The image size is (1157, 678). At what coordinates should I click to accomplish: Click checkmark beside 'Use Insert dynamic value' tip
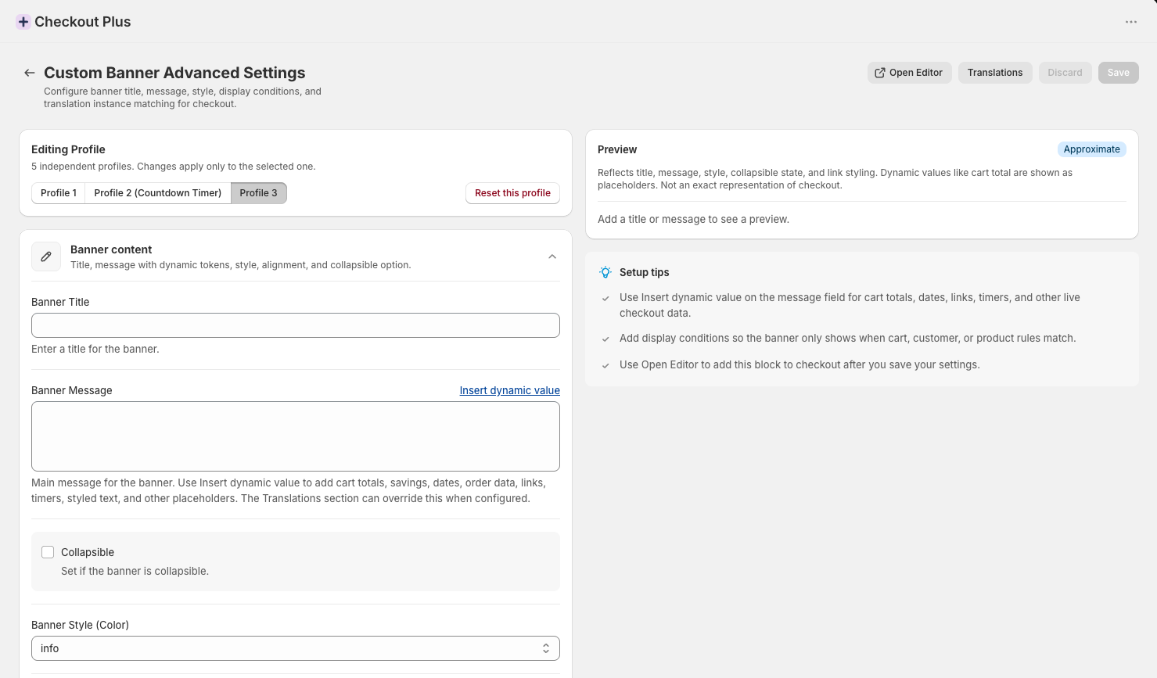(605, 299)
